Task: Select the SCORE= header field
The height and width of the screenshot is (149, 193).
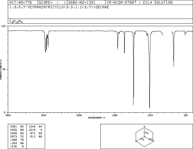Action: (52, 2)
